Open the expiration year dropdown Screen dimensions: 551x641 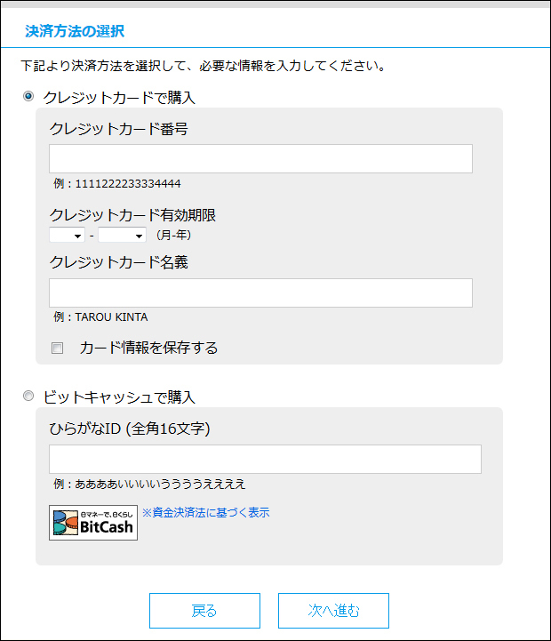click(123, 235)
